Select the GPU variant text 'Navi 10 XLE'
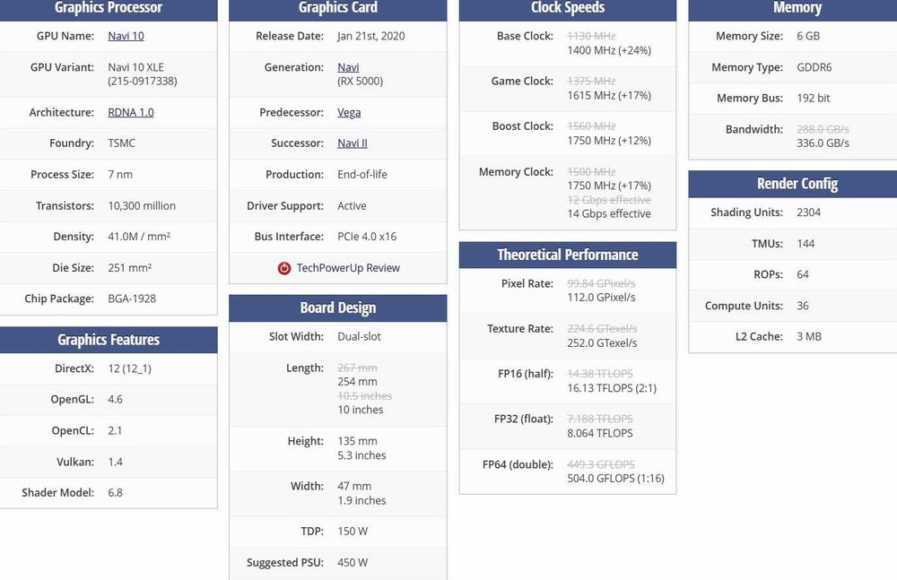Viewport: 897px width, 580px height. click(135, 67)
